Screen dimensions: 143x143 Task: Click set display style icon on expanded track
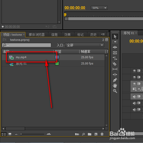(x=134, y=89)
